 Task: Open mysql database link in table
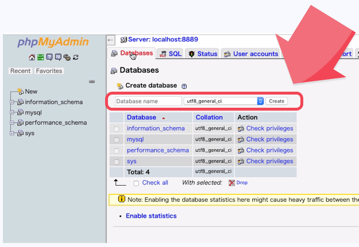point(136,139)
